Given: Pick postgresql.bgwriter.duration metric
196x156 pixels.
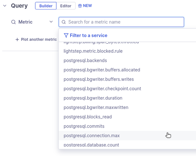Looking at the screenshot, I should 127,98.
